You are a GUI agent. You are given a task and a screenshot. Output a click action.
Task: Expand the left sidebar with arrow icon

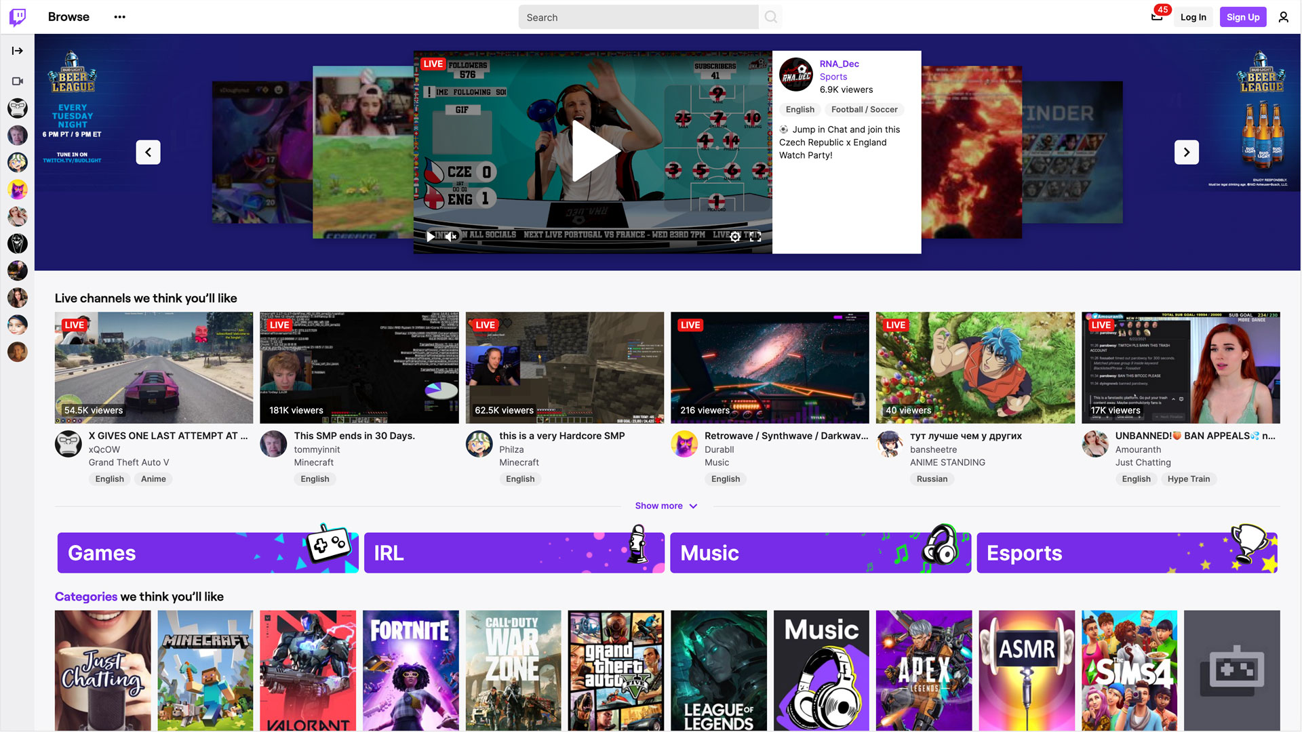coord(18,51)
